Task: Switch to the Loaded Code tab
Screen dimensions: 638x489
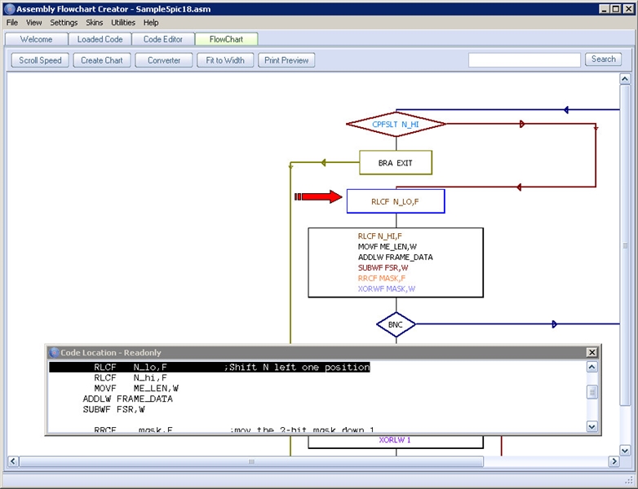Action: pyautogui.click(x=100, y=39)
